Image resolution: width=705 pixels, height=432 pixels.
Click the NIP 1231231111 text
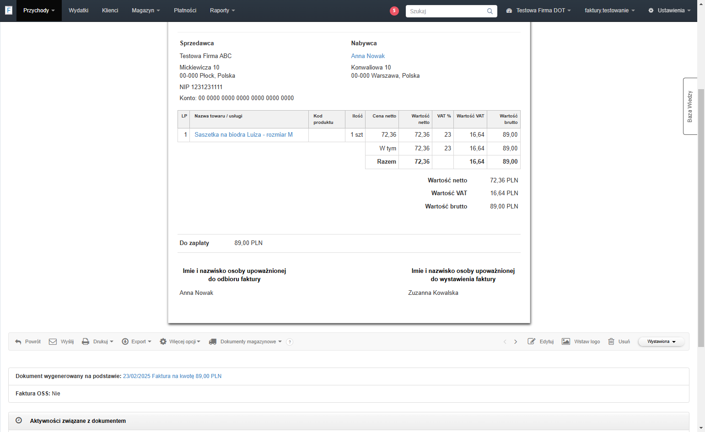[x=201, y=87]
